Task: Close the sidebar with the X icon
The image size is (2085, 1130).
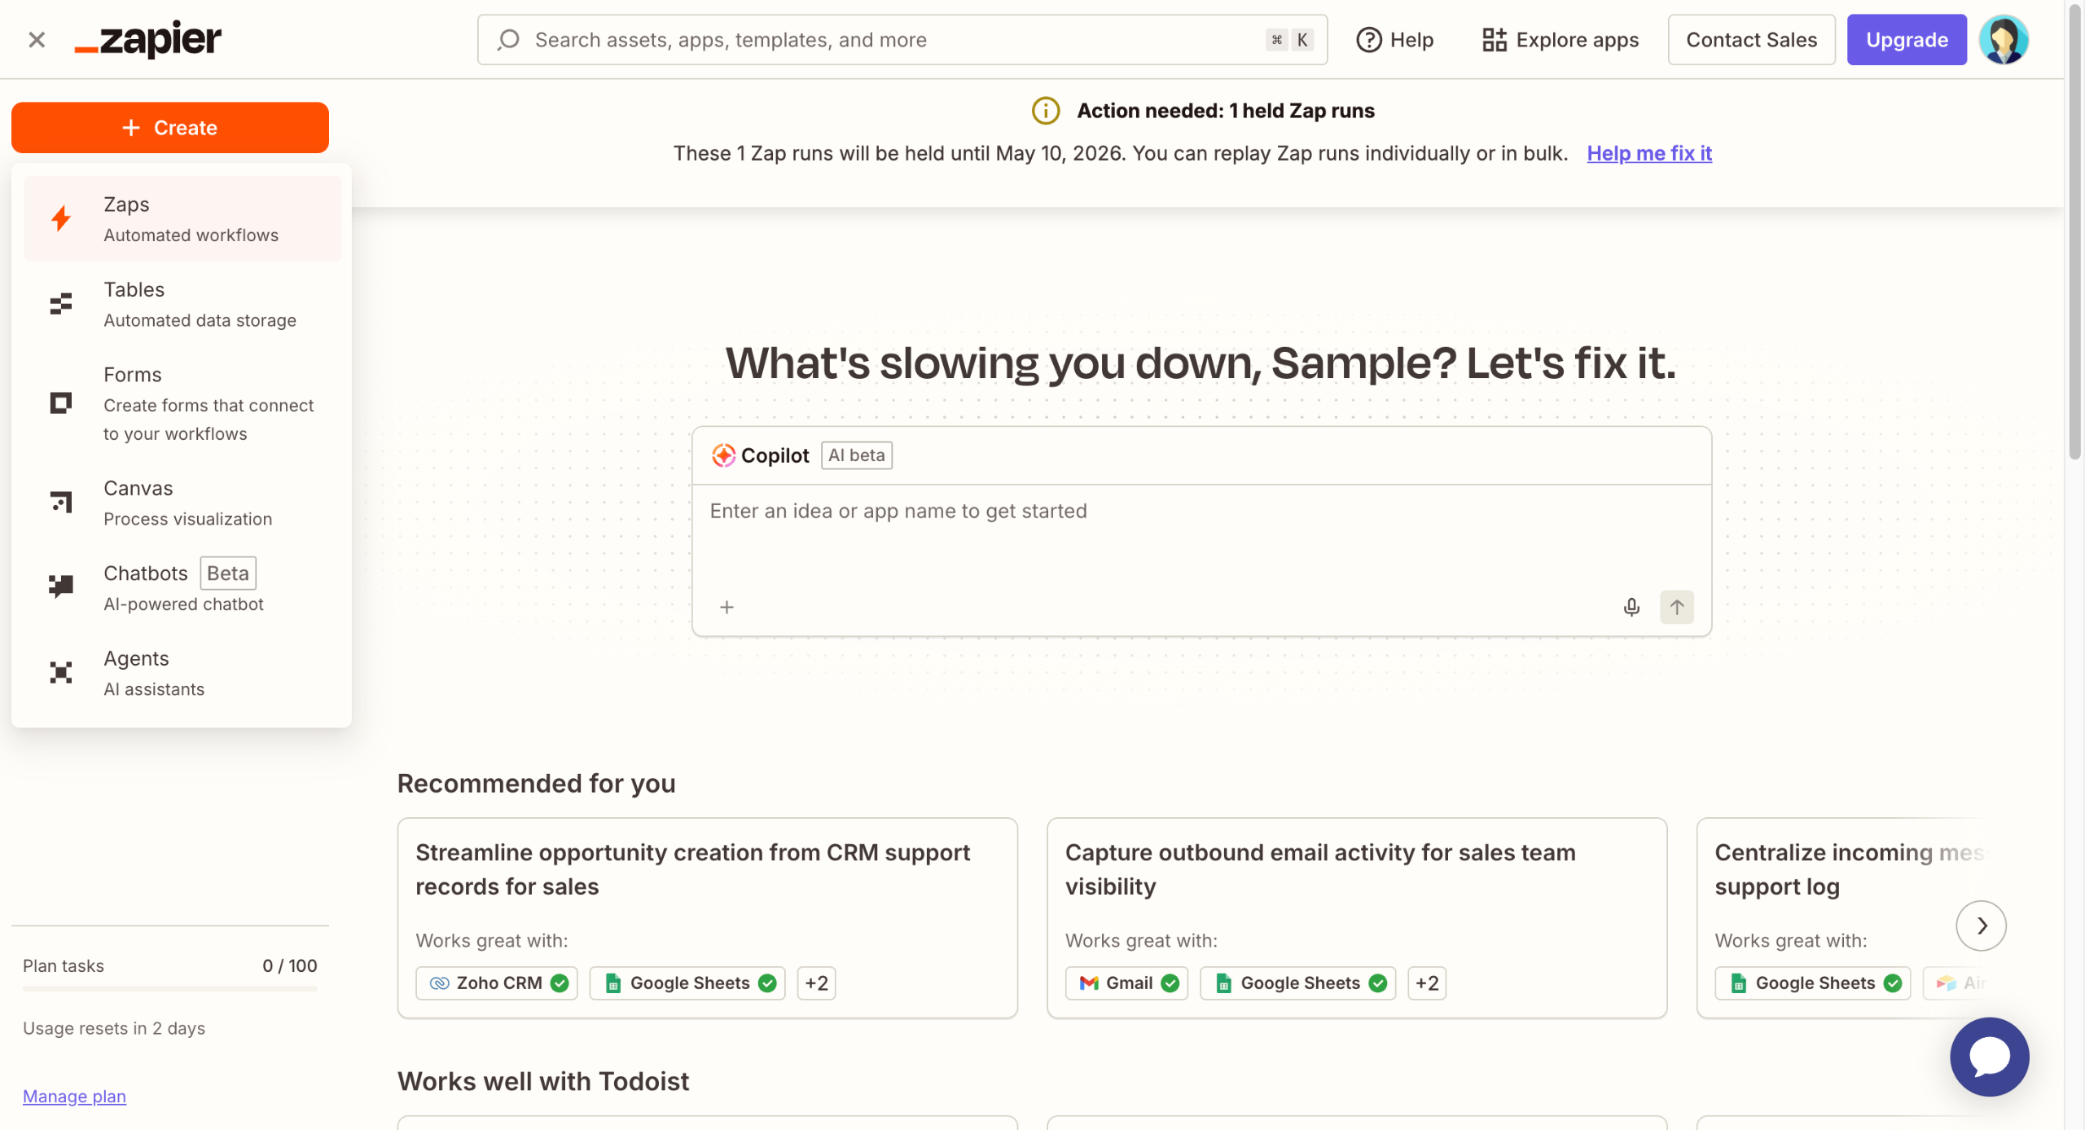Action: tap(37, 39)
